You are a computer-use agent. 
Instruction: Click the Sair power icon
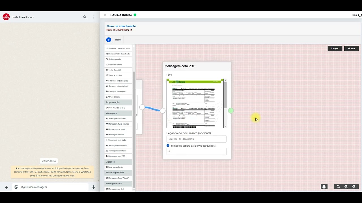[360, 15]
